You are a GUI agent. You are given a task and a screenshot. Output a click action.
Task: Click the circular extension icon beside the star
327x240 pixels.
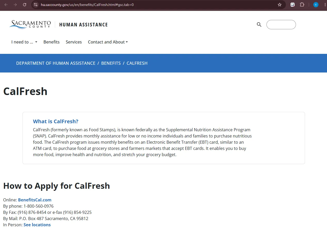pyautogui.click(x=293, y=5)
